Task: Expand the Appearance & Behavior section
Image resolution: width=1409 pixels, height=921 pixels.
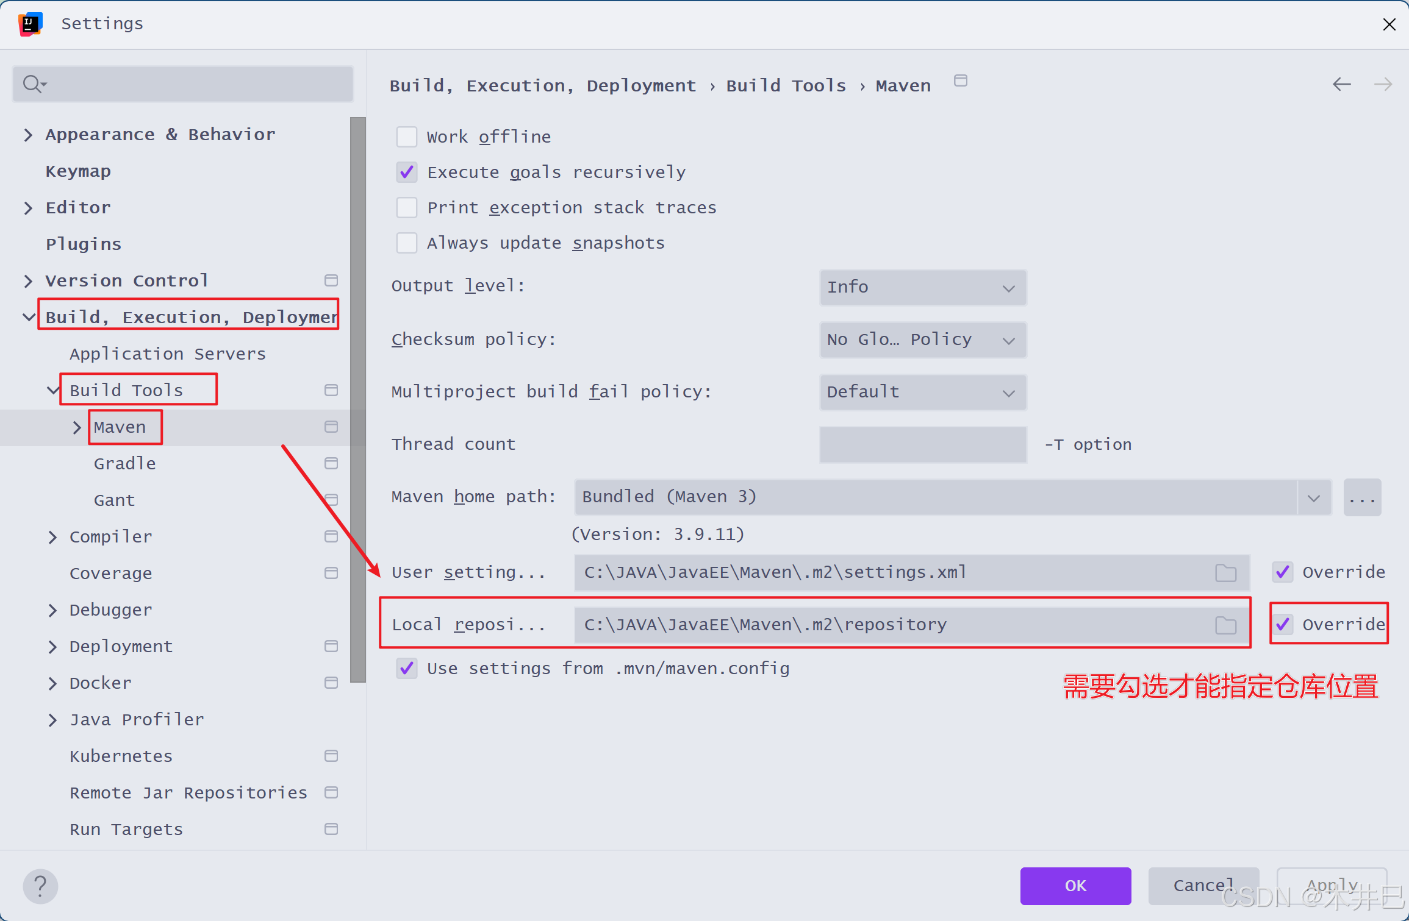Action: coord(28,135)
